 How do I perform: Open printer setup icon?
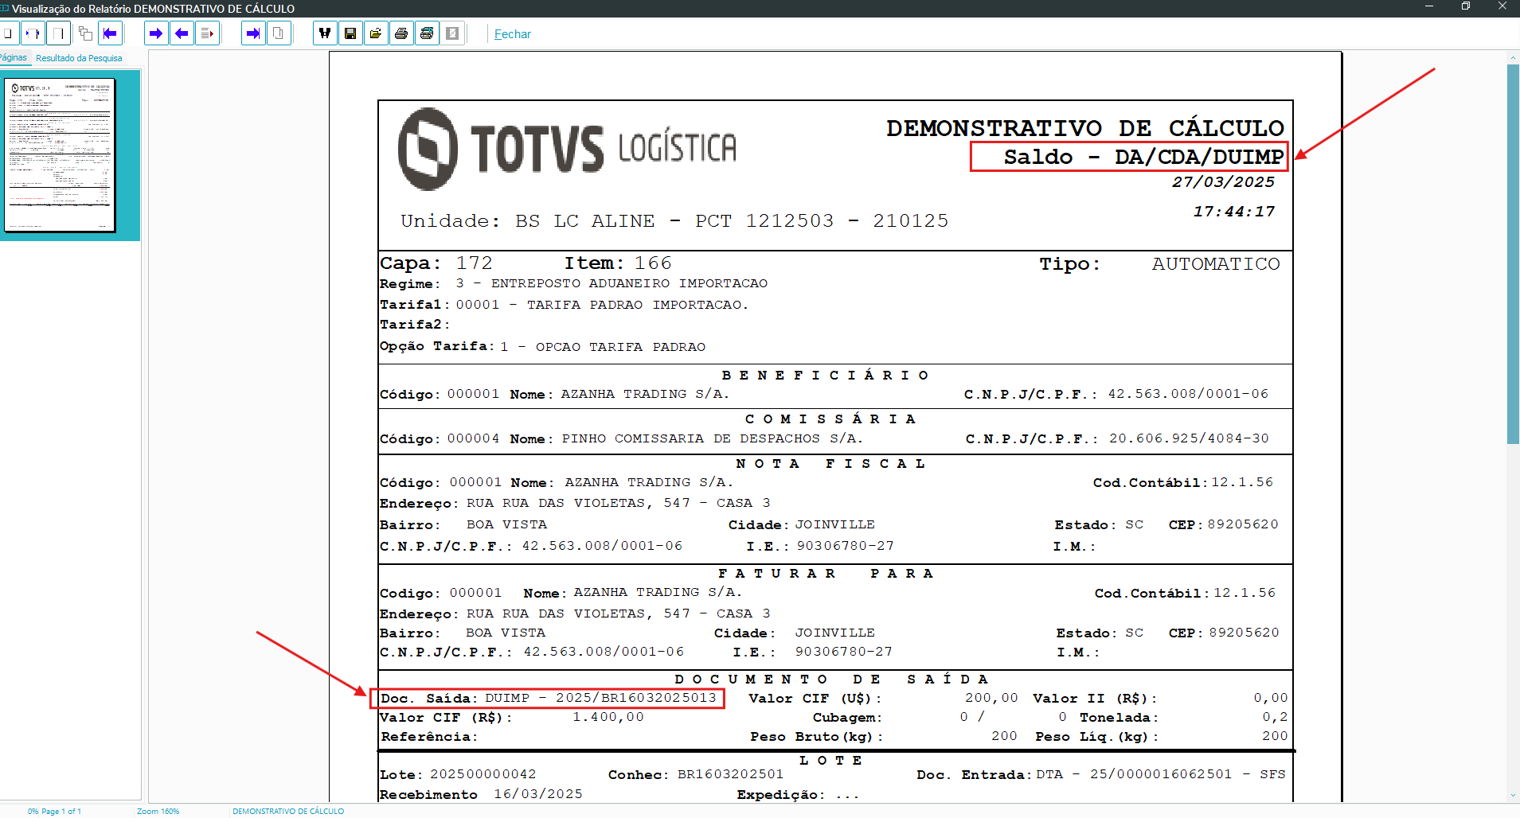pyautogui.click(x=427, y=33)
